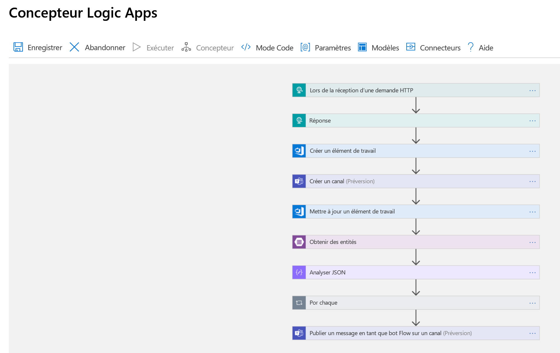The width and height of the screenshot is (560, 353).
Task: Expand the Réponse action card
Action: click(x=416, y=121)
